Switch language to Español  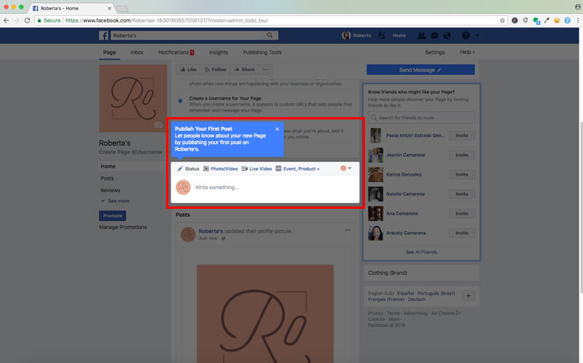tap(406, 293)
